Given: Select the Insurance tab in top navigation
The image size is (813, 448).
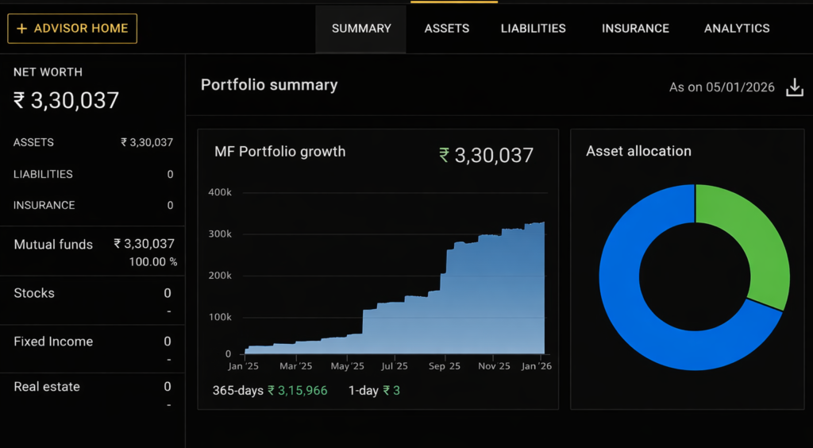Looking at the screenshot, I should coord(635,29).
